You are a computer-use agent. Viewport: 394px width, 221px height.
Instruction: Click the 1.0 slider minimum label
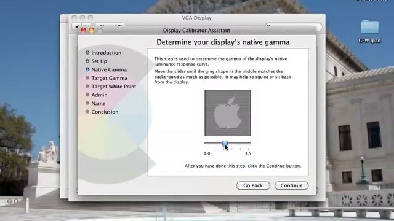pos(207,153)
